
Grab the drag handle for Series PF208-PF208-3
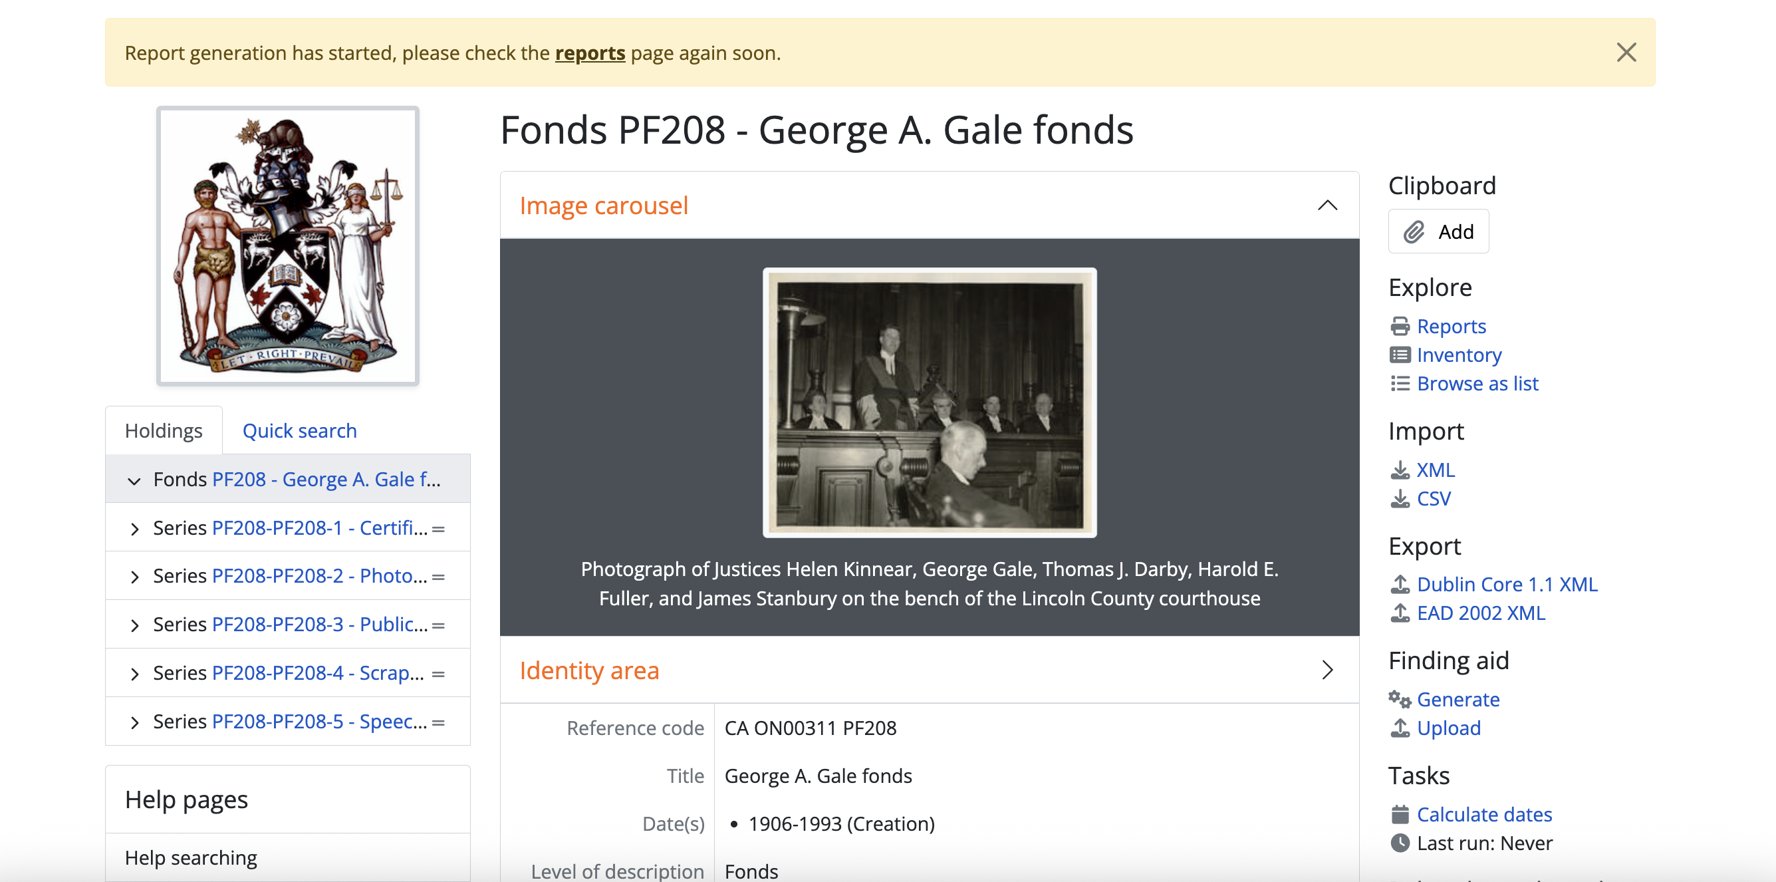[x=438, y=625]
